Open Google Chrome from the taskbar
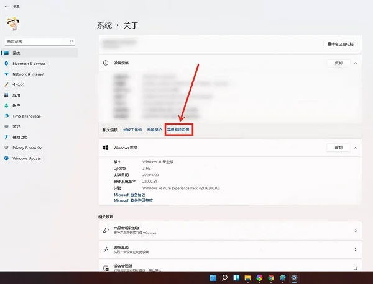 pos(271,278)
